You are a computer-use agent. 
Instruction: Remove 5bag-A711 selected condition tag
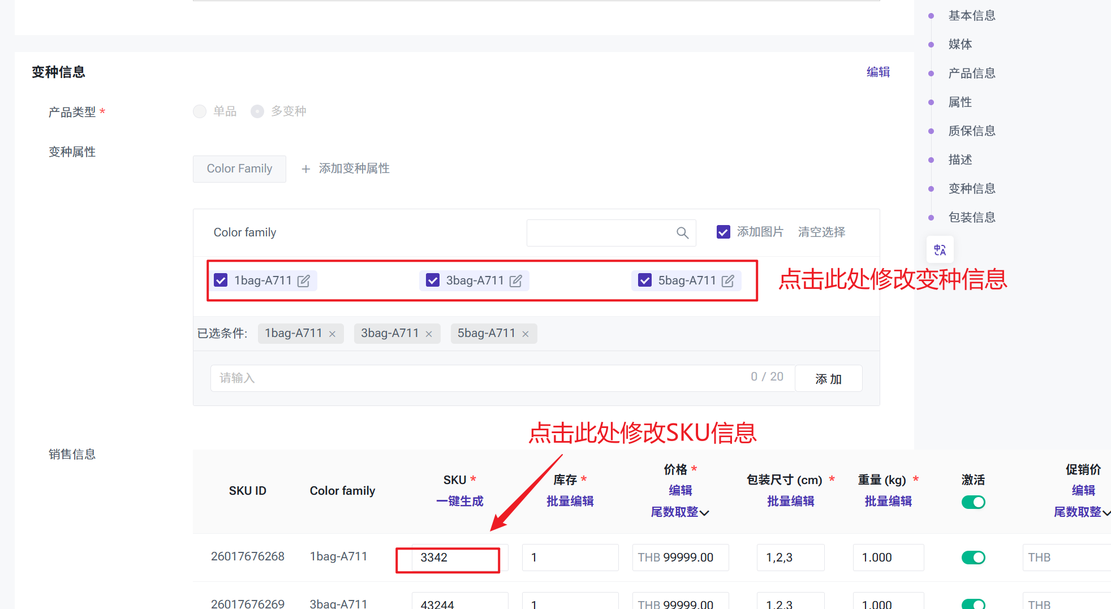click(526, 334)
